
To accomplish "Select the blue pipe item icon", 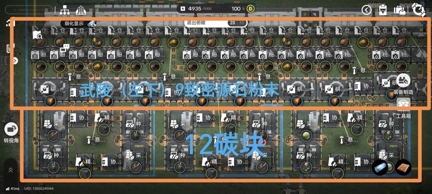I will tap(380, 167).
